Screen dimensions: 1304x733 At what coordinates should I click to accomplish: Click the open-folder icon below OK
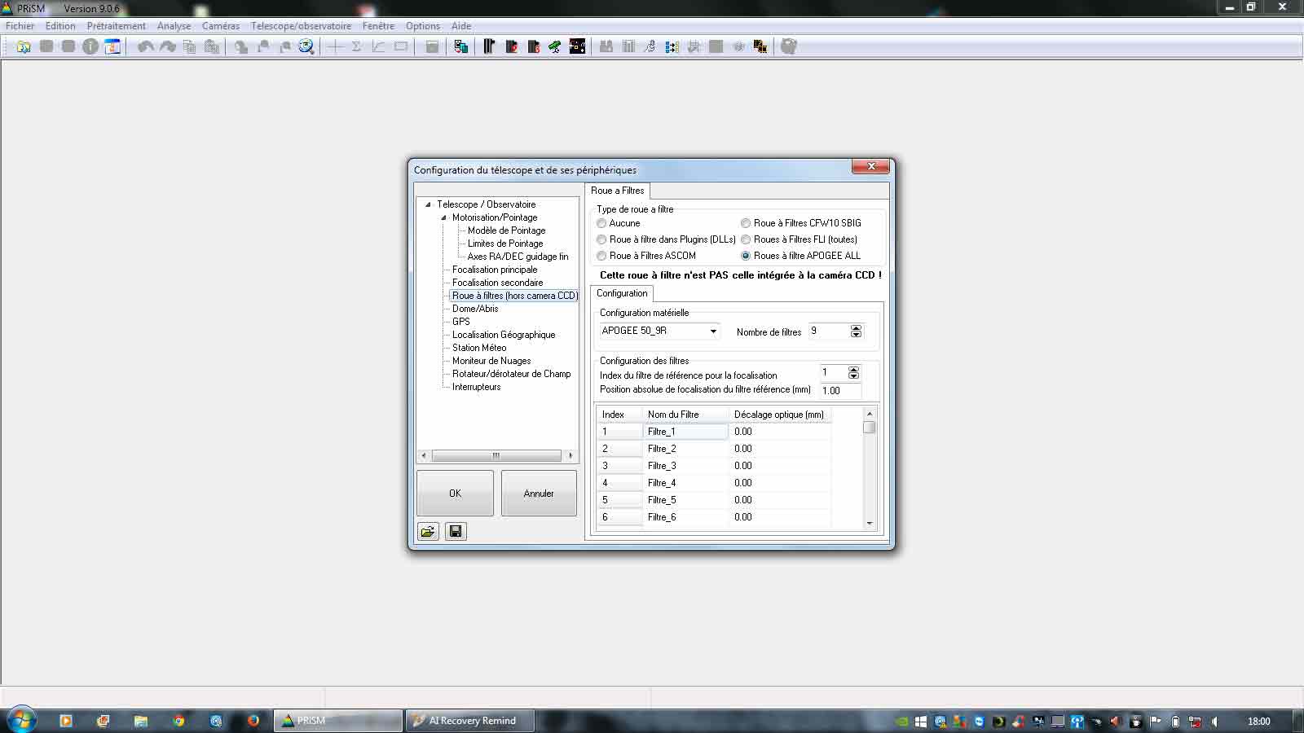(428, 532)
